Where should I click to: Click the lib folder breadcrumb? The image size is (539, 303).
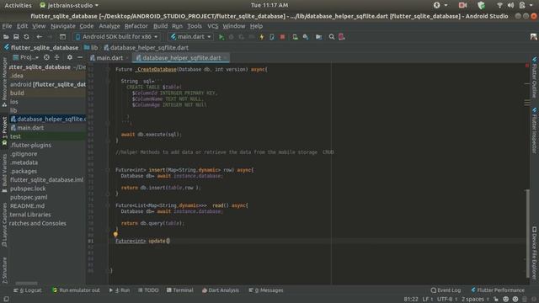click(91, 48)
